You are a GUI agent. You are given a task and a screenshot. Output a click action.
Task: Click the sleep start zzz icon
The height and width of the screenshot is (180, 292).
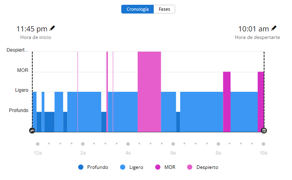coord(32,130)
